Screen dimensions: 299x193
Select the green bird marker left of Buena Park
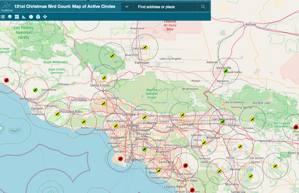pyautogui.click(x=144, y=149)
